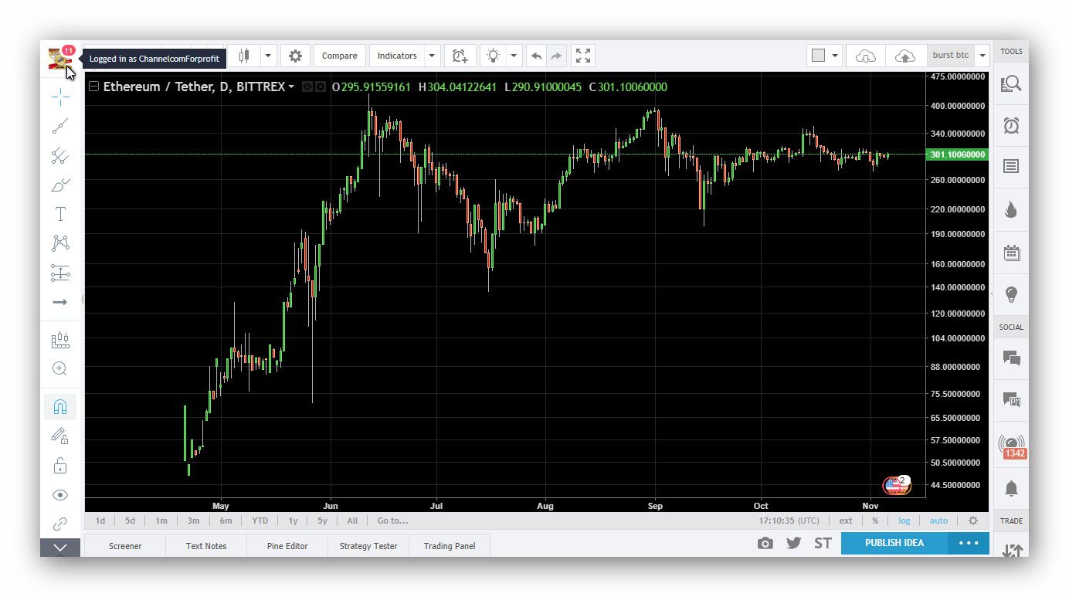Select the bar measure tool above zoom
The height and width of the screenshot is (597, 1069).
tap(60, 340)
